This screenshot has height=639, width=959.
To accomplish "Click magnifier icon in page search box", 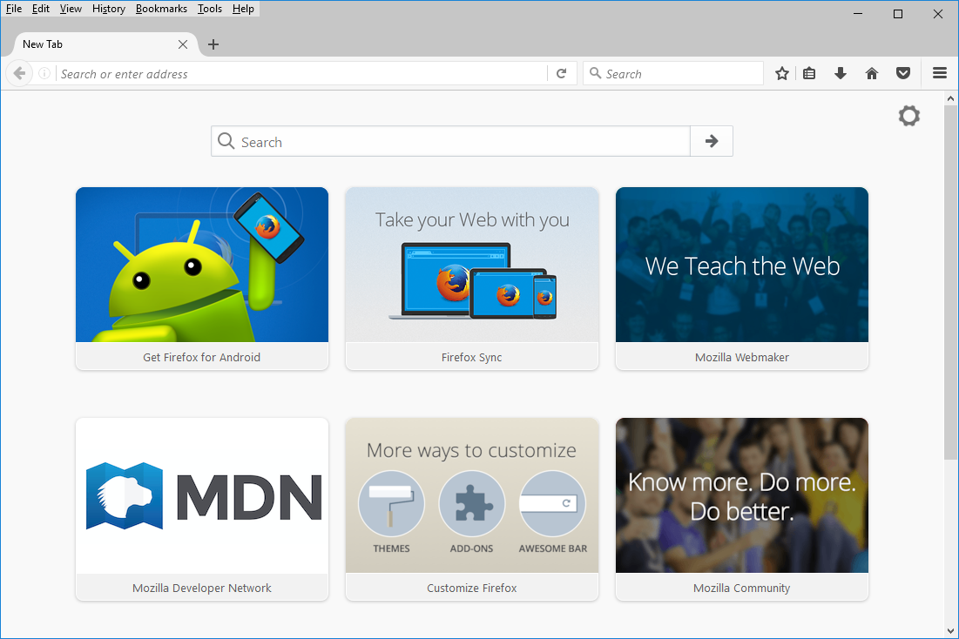I will pos(226,141).
